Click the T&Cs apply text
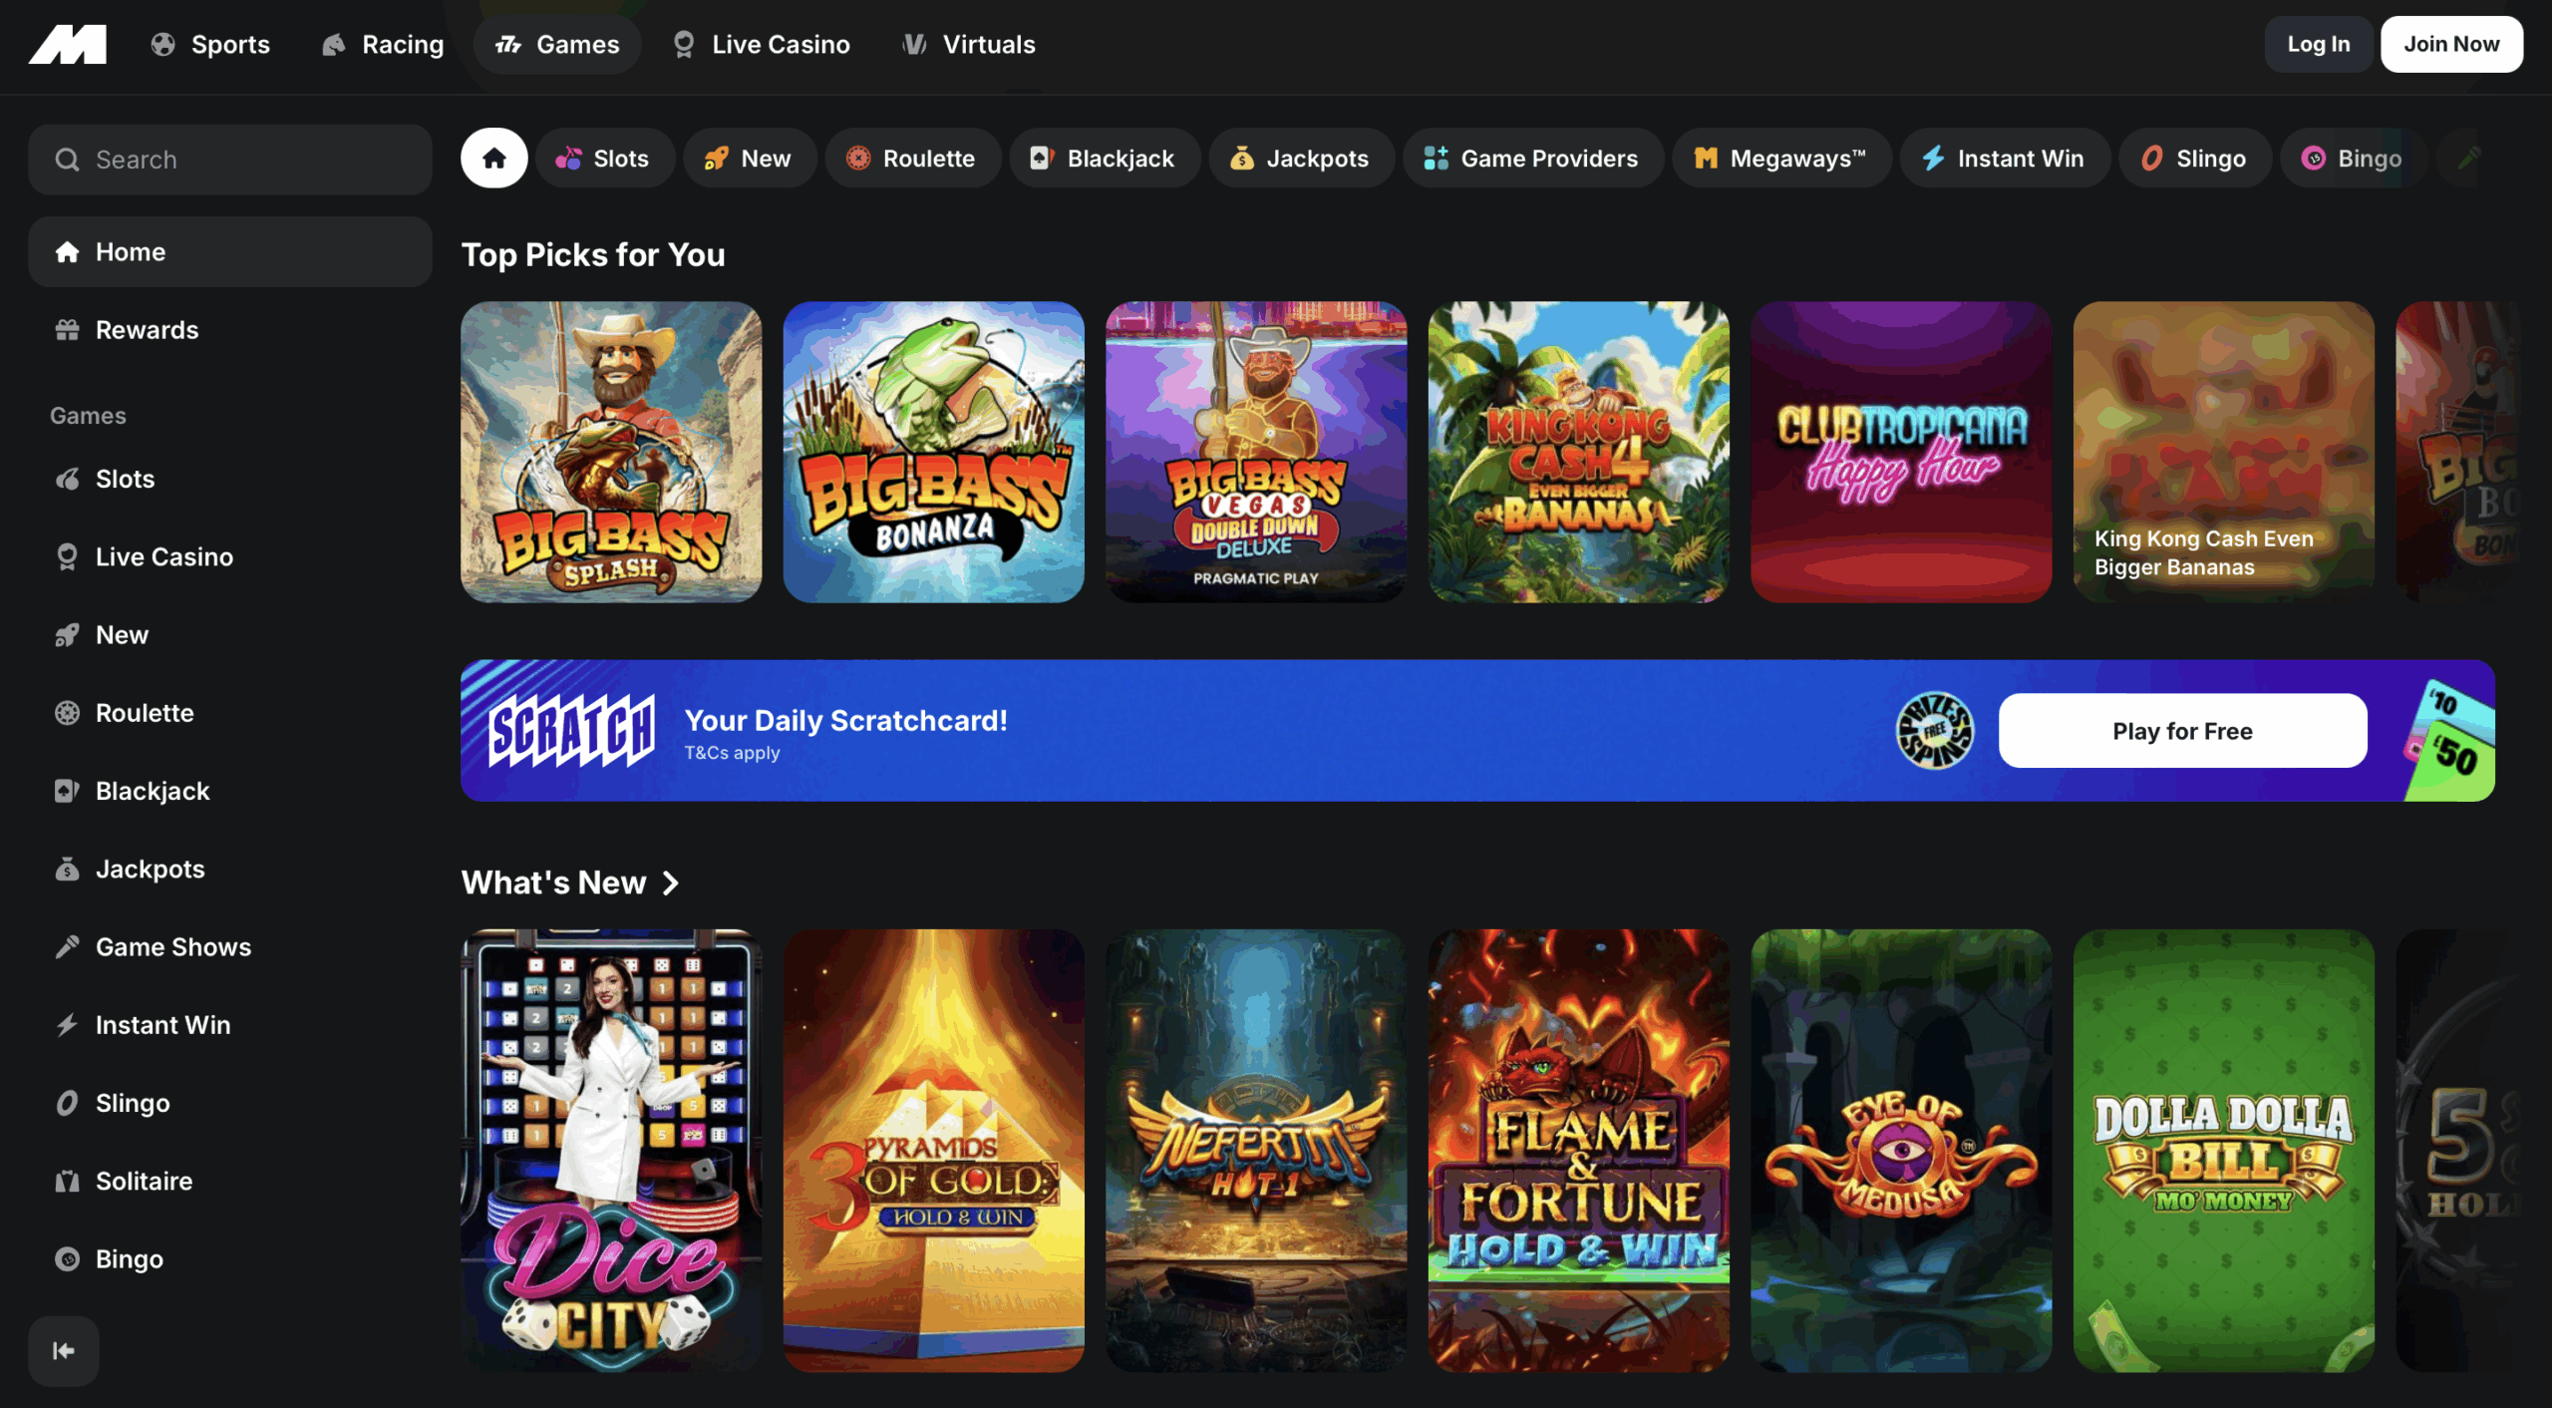This screenshot has height=1408, width=2552. [732, 753]
